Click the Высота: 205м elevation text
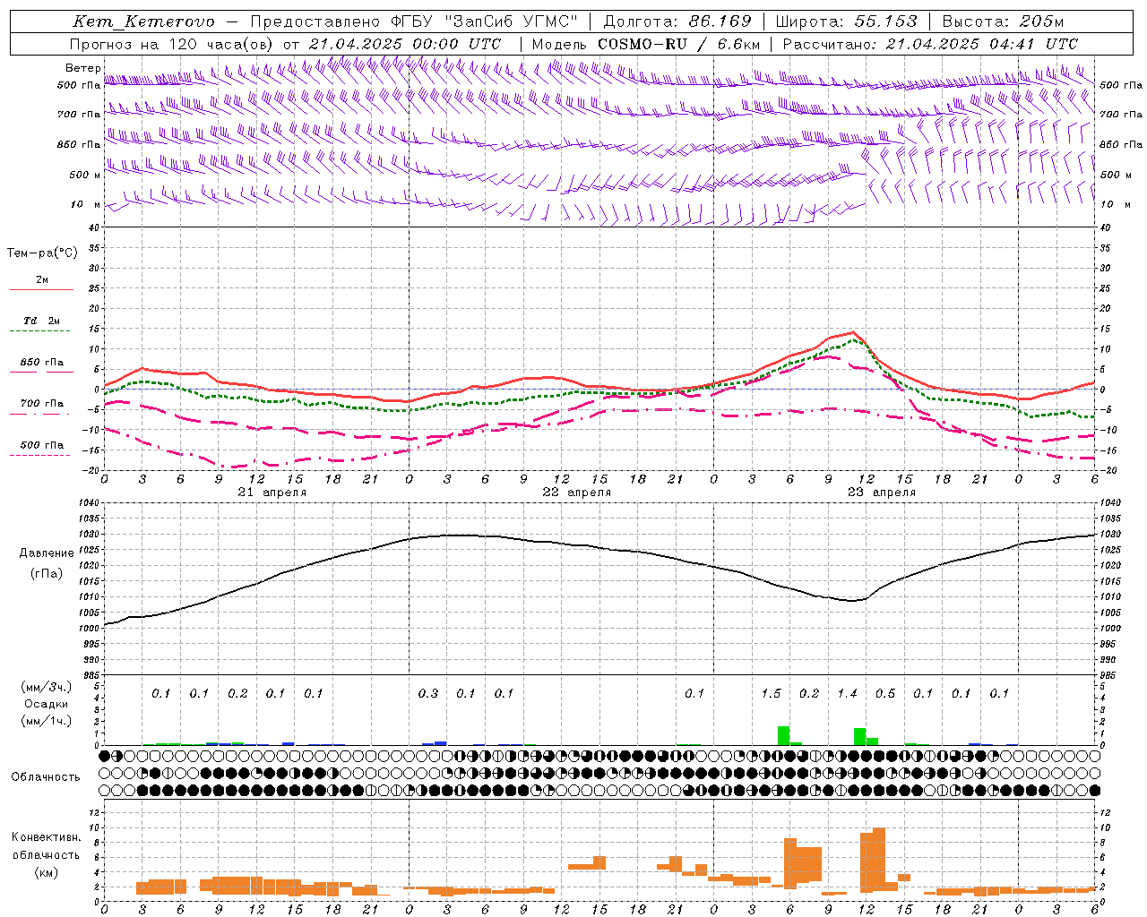This screenshot has height=917, width=1147. coord(1003,21)
